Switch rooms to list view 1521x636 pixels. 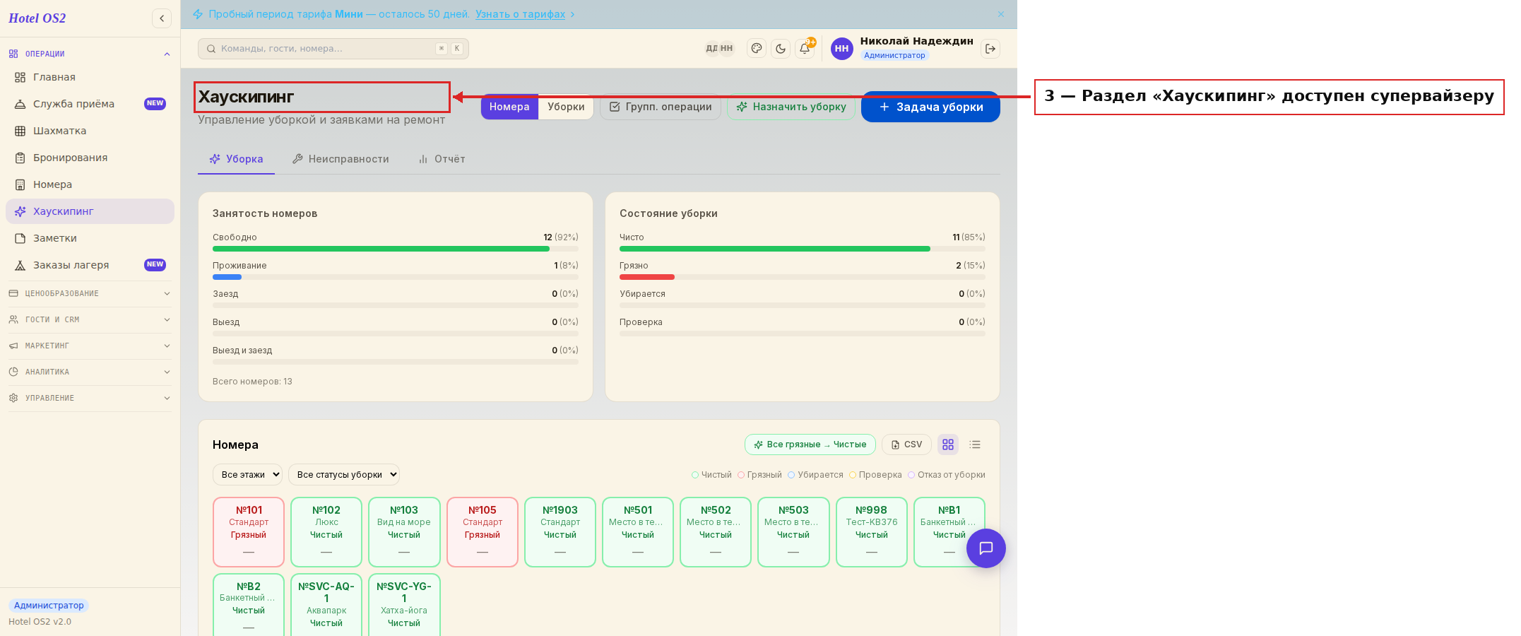coord(975,444)
